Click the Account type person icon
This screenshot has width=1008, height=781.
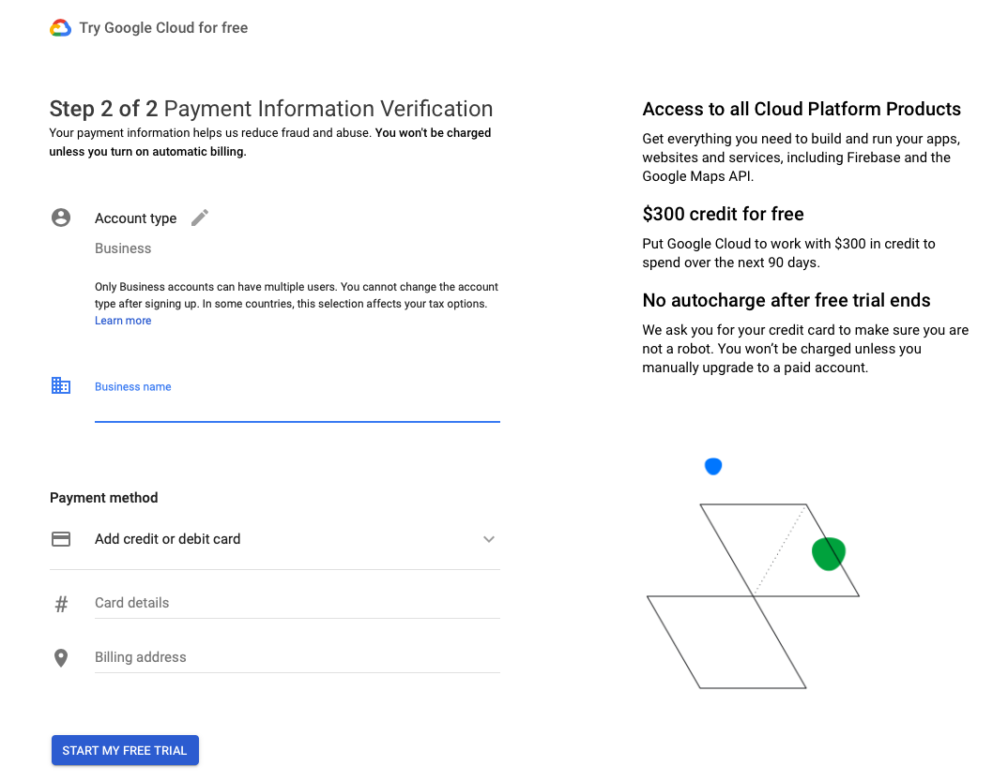[61, 218]
